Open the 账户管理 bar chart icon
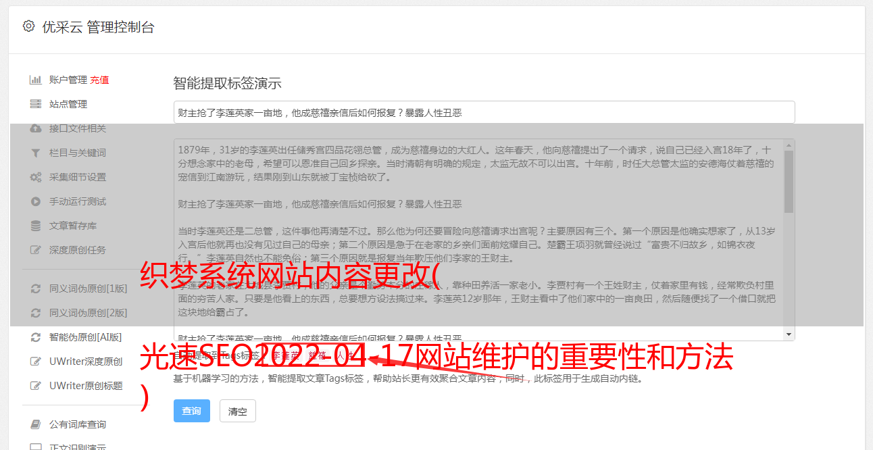This screenshot has width=873, height=450. point(36,80)
